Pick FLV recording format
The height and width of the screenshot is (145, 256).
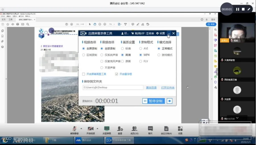tap(144, 61)
